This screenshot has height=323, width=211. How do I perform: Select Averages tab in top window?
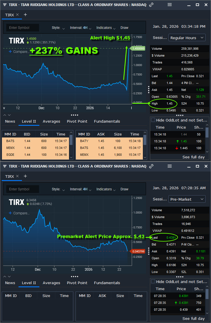[x=51, y=121]
